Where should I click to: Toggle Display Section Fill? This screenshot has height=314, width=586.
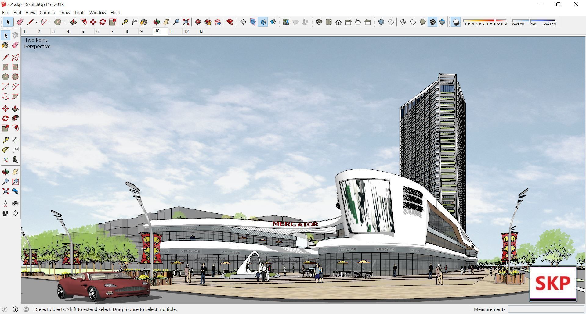(273, 22)
